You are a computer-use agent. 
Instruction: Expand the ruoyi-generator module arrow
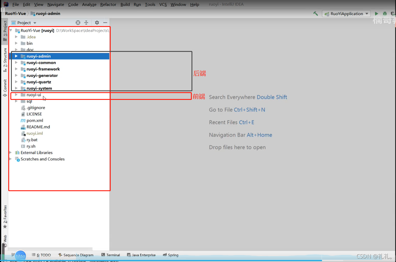(17, 75)
